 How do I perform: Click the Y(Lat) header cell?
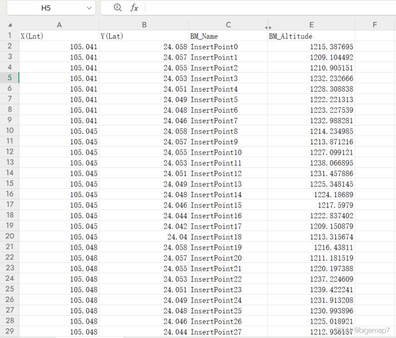click(x=144, y=36)
